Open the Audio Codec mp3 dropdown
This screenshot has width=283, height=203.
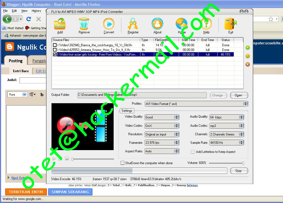[x=226, y=126]
